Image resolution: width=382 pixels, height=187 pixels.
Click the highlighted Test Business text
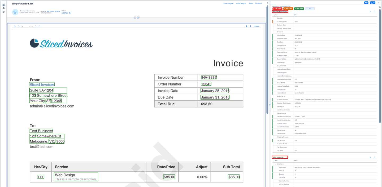(x=41, y=131)
